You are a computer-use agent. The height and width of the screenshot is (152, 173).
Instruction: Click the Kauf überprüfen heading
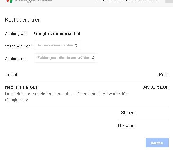(x=23, y=20)
